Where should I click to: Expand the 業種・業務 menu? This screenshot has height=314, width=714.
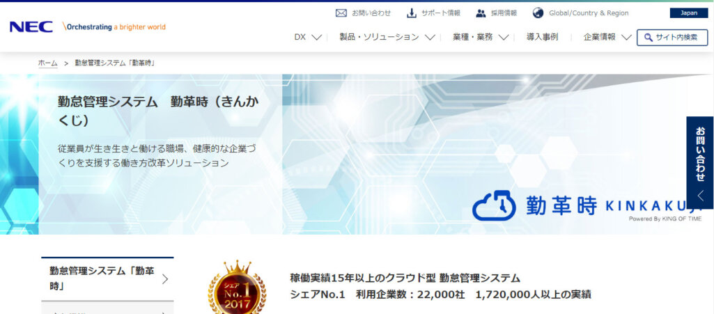coord(481,38)
